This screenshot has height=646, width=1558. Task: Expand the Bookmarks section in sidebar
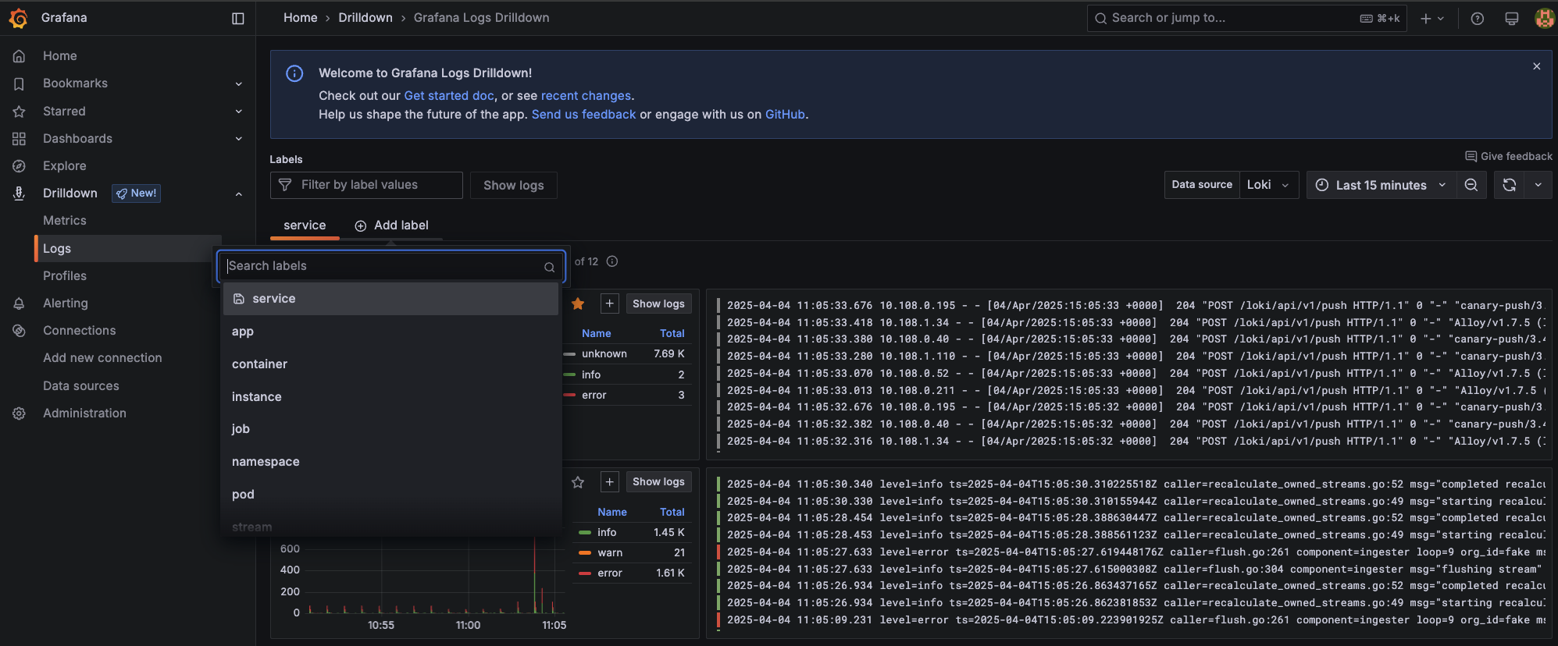pyautogui.click(x=238, y=83)
